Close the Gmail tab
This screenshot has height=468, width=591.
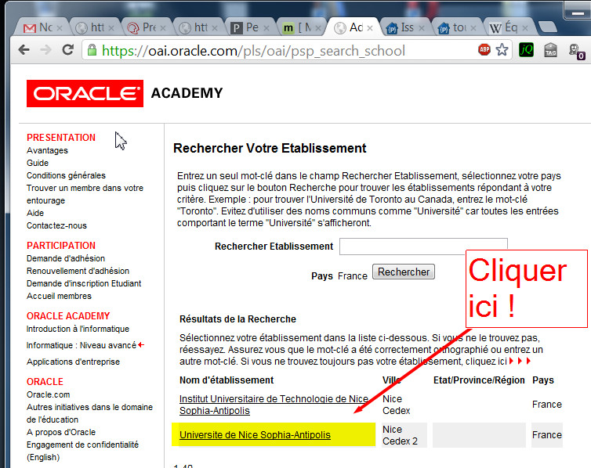[59, 28]
